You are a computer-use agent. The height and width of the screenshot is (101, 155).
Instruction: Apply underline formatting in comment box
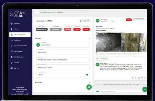139,78
